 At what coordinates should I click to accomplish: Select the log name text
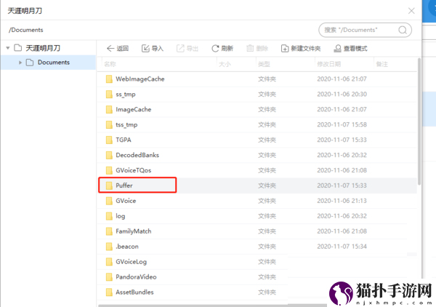[121, 216]
